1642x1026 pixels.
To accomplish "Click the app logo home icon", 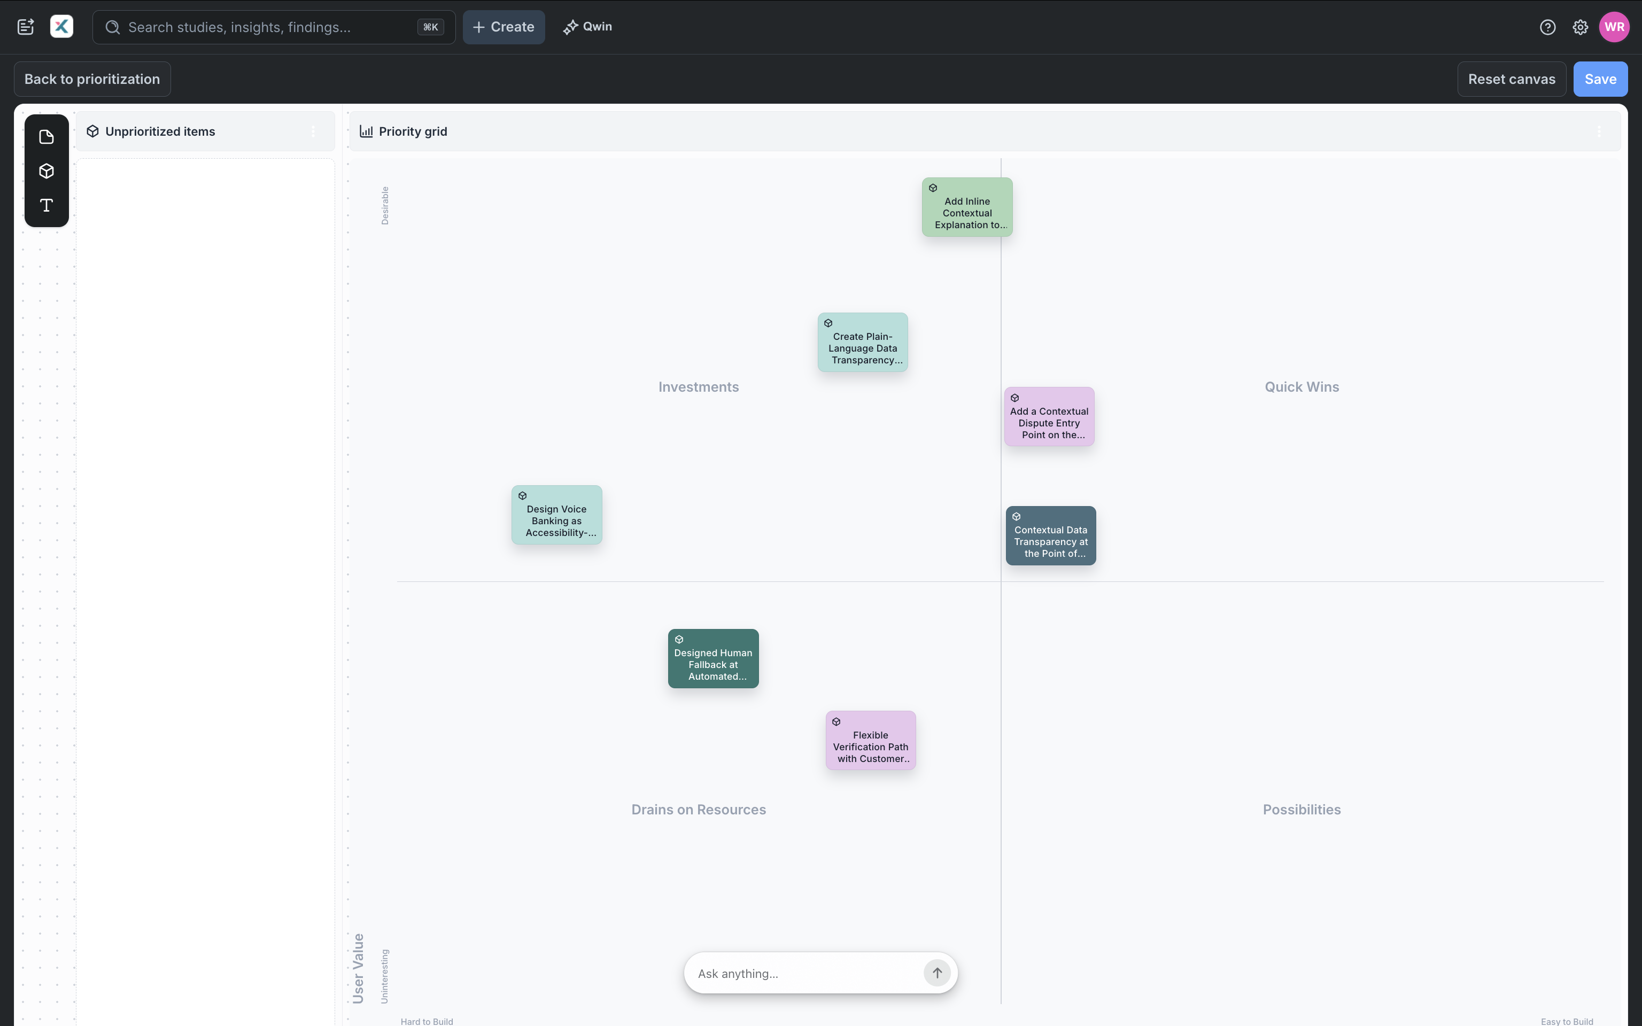I will [x=62, y=27].
